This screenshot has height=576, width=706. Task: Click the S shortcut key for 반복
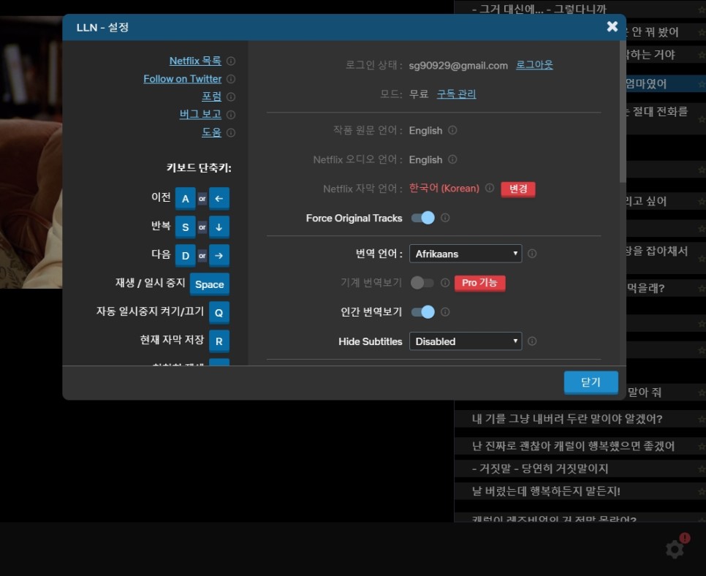pos(186,227)
